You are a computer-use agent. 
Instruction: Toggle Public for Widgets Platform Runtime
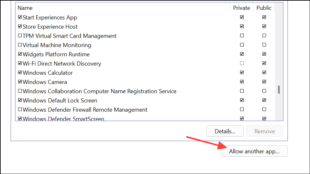click(264, 54)
